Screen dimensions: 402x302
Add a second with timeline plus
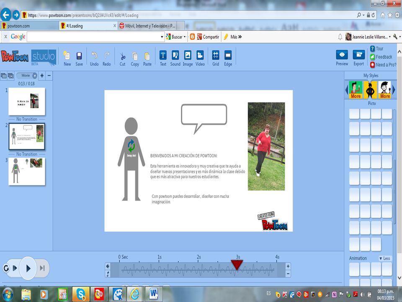(x=288, y=266)
